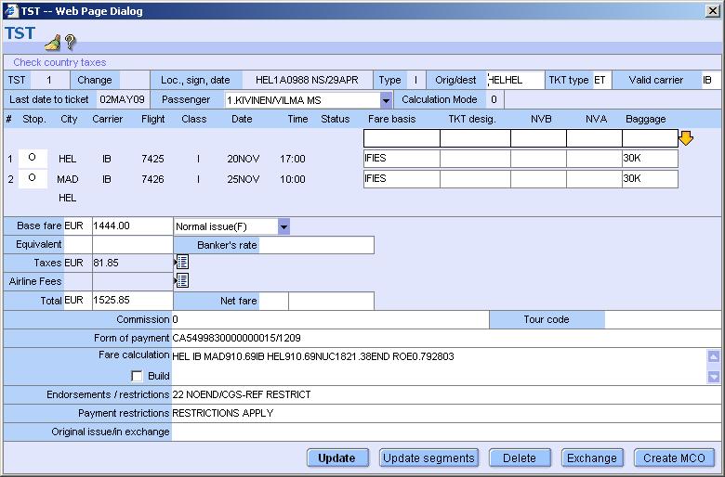Click the Total amount field 1525.85
Screen dimensions: 725x477
(x=132, y=300)
